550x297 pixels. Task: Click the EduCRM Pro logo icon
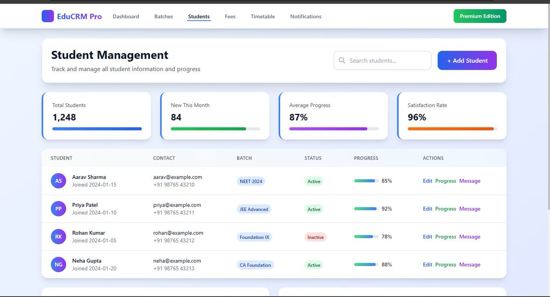coord(48,16)
